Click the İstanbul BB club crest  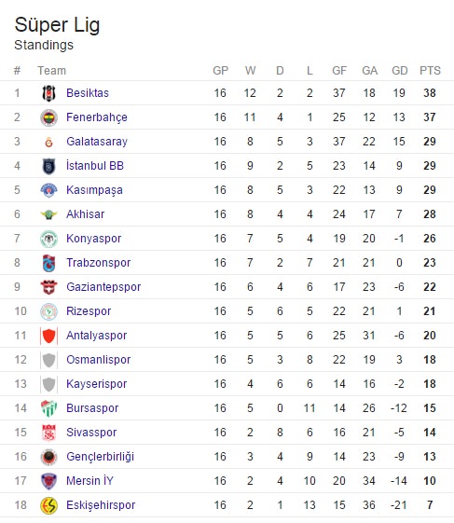click(48, 166)
